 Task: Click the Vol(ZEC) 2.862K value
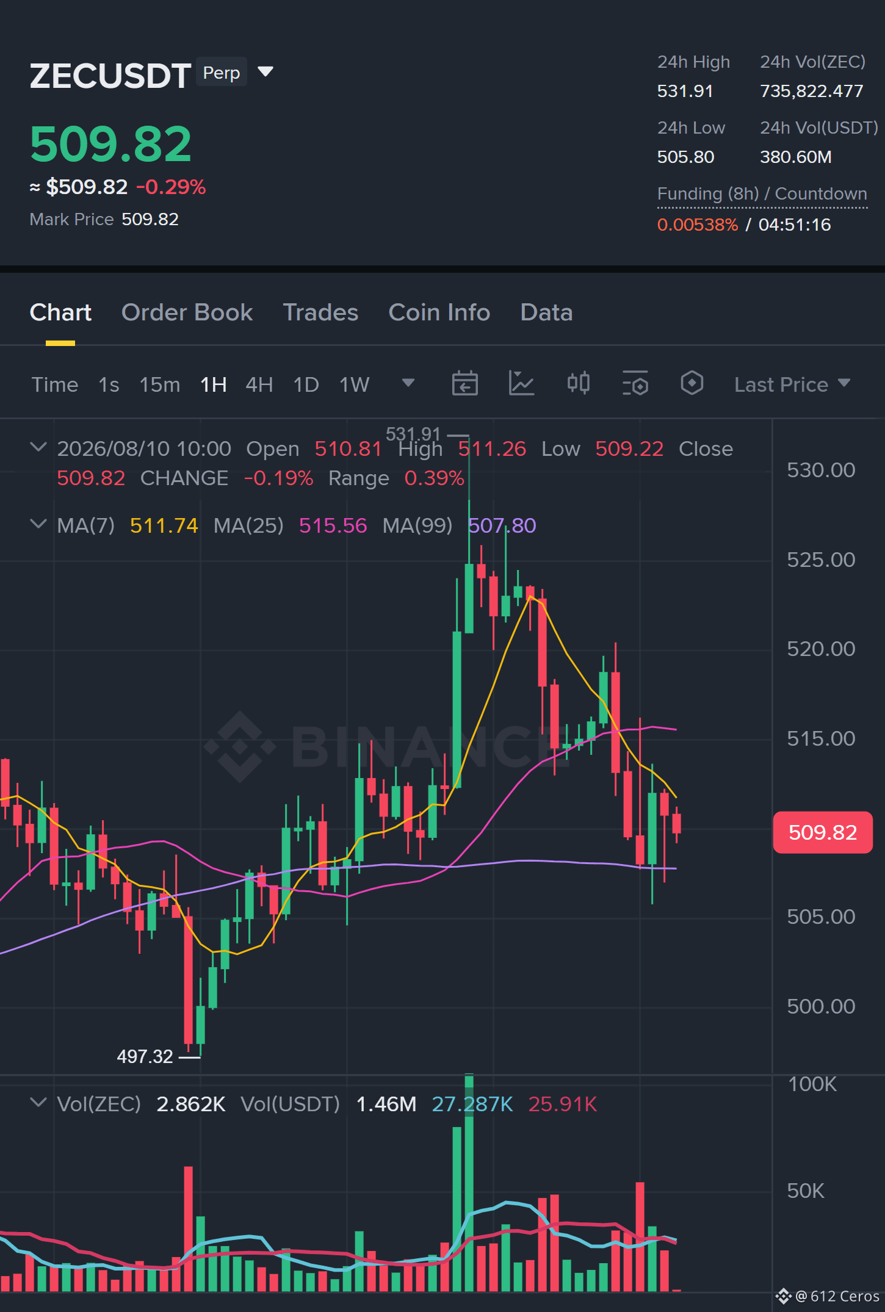coord(191,1104)
